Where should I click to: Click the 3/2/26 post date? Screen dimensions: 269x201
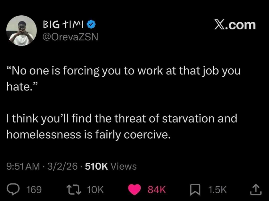62,166
